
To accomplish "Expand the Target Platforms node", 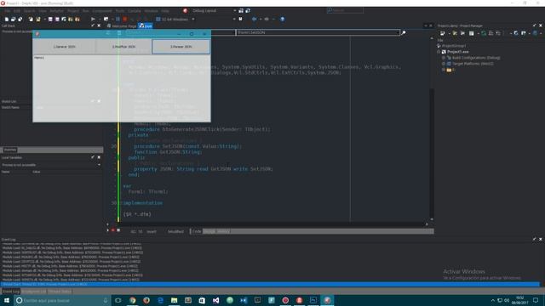I will [x=444, y=64].
